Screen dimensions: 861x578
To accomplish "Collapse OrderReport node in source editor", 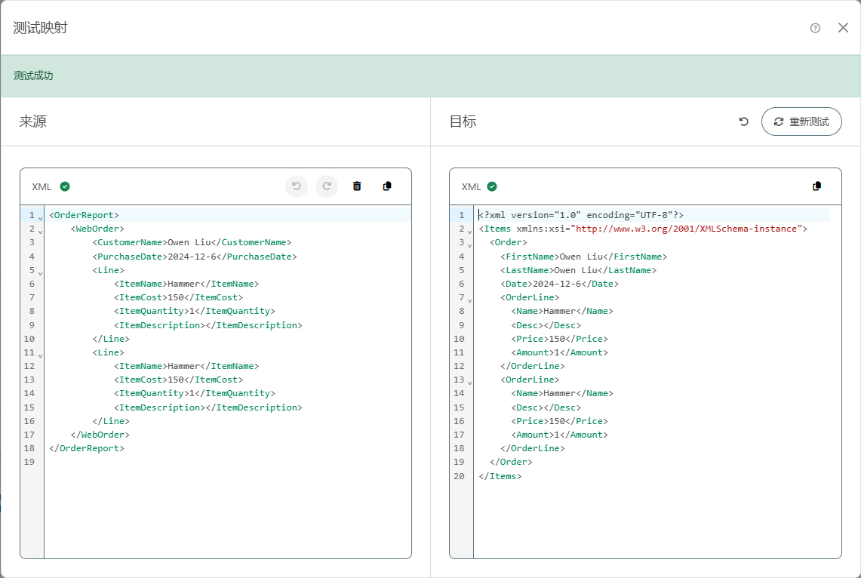I will click(x=40, y=217).
